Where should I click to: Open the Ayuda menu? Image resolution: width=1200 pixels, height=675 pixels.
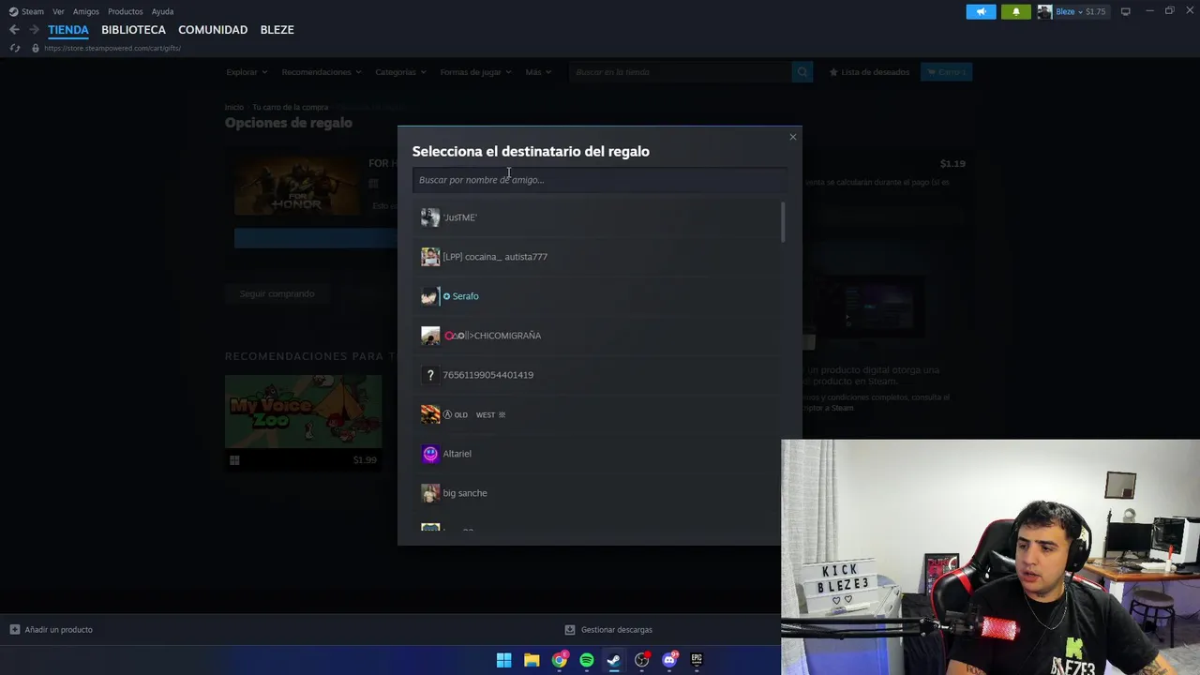162,11
